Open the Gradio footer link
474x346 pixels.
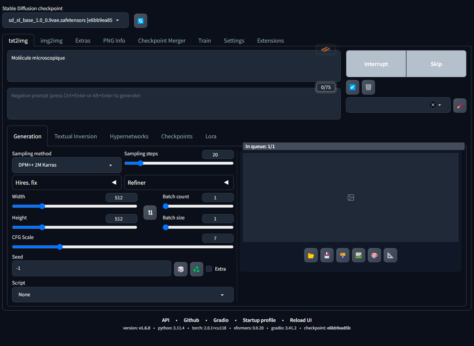coord(221,320)
